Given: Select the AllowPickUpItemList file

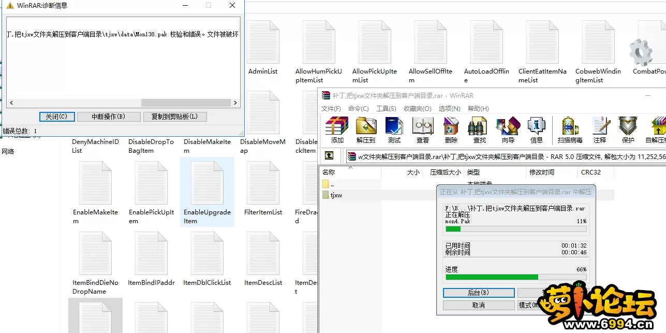Looking at the screenshot, I should (375, 52).
